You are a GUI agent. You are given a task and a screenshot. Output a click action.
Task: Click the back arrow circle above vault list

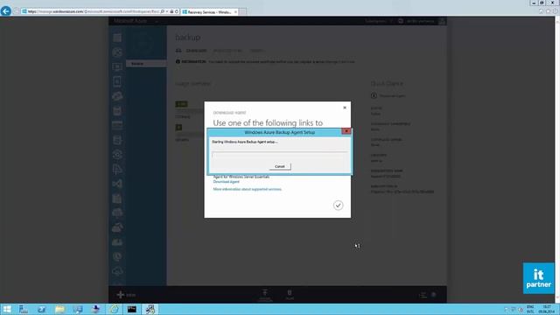click(143, 44)
